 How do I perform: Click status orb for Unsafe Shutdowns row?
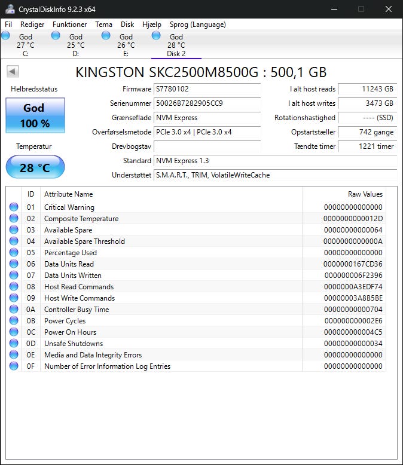pyautogui.click(x=14, y=344)
